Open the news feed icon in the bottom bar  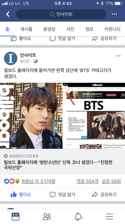point(15,217)
